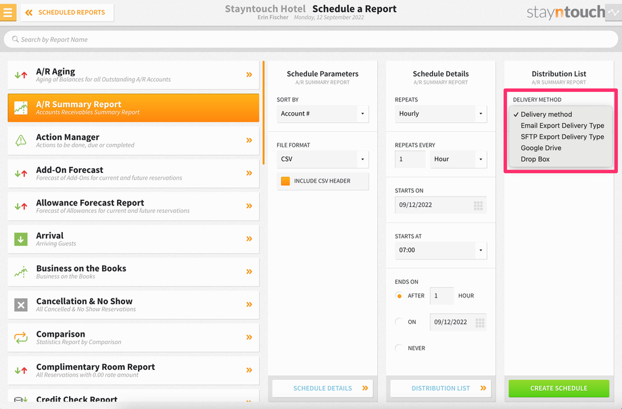622x409 pixels.
Task: Open the Sort By Account # dropdown
Action: (x=322, y=114)
